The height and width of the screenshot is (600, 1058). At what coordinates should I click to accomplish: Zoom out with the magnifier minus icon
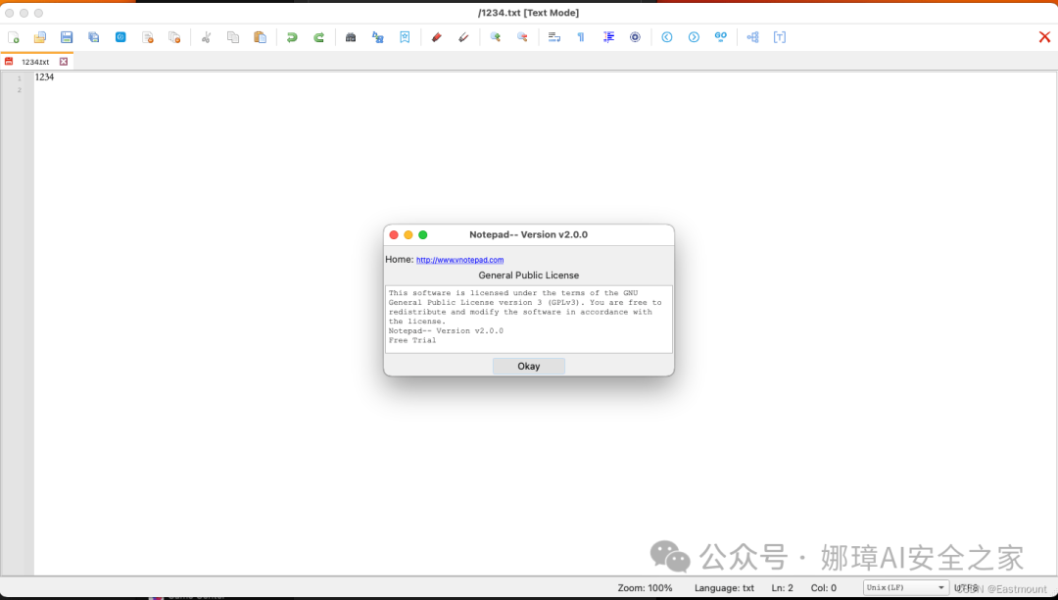pos(522,37)
